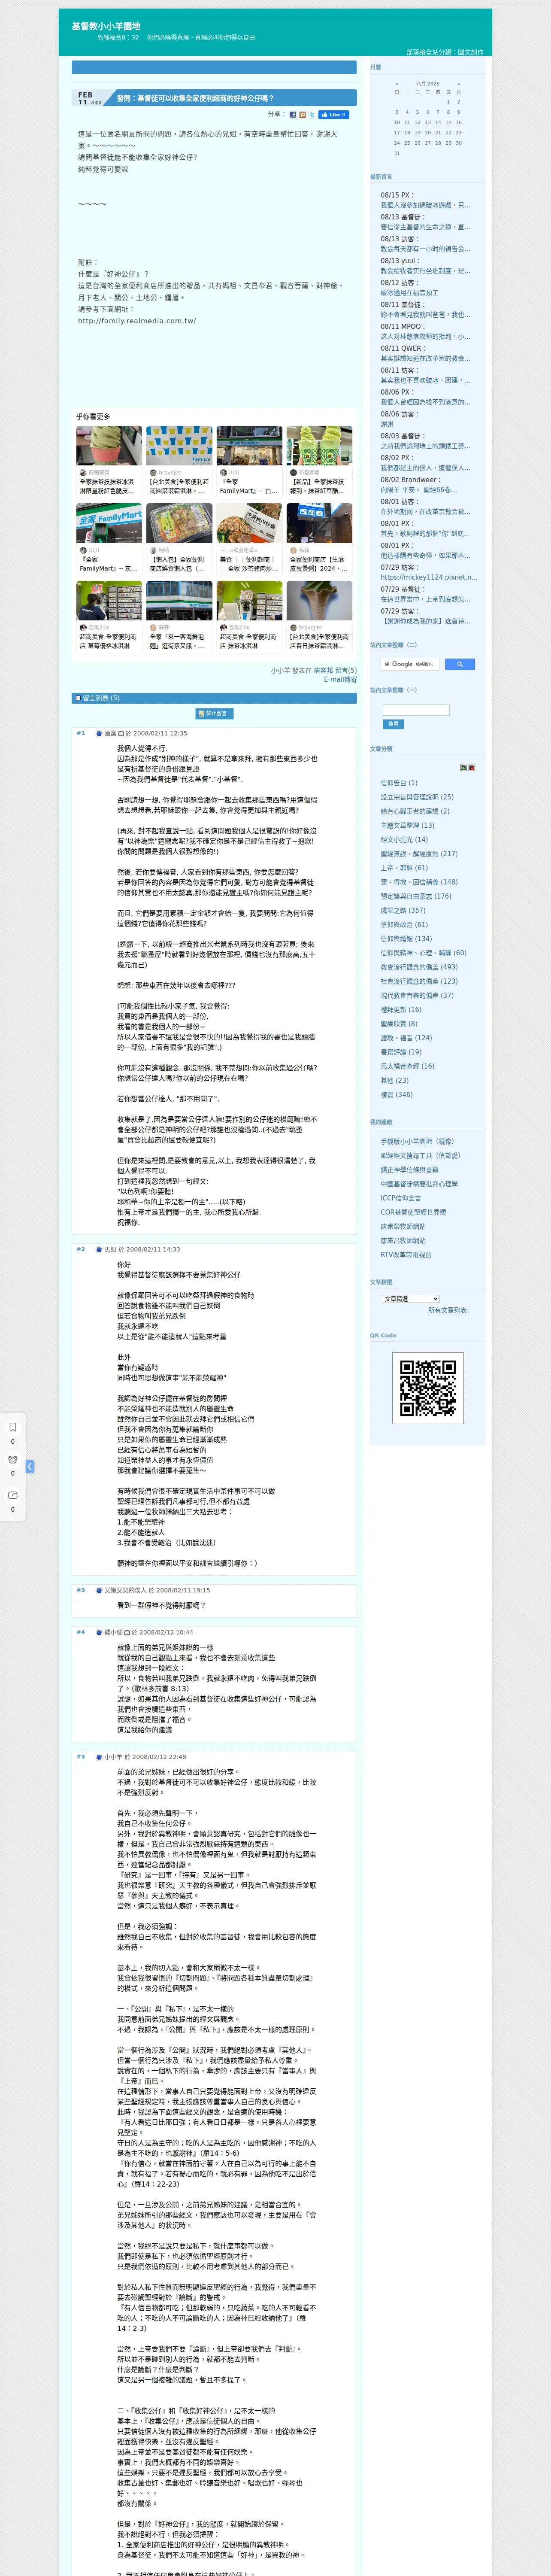The height and width of the screenshot is (2576, 551).
Task: Select calendar date 15 in 八月 2025
Action: [x=448, y=122]
